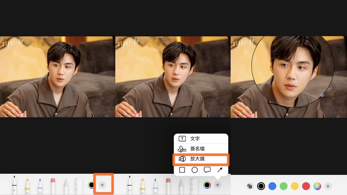This screenshot has height=195, width=347.
Task: Select the yellow color swatch
Action: tap(295, 186)
